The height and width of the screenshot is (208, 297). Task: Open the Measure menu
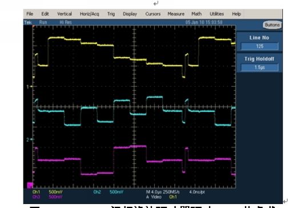(x=176, y=14)
